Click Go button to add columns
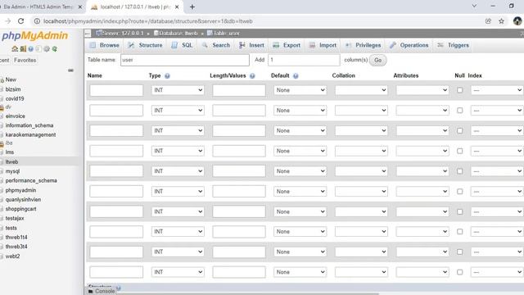Image resolution: width=524 pixels, height=295 pixels. pyautogui.click(x=377, y=60)
